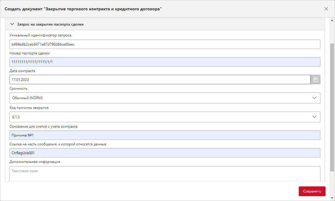Click the Код причины закрытия label
Viewport: 335px width, 201px height.
pyautogui.click(x=29, y=108)
